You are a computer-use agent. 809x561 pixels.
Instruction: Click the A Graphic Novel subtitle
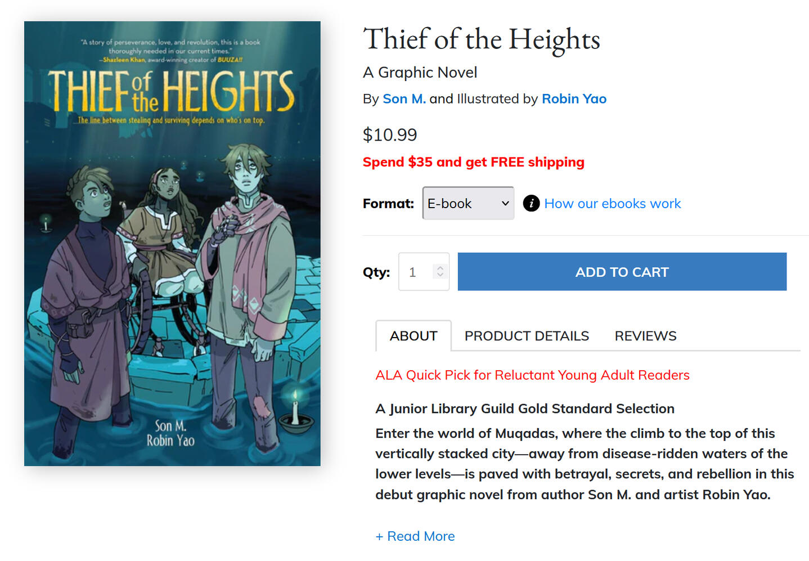420,73
